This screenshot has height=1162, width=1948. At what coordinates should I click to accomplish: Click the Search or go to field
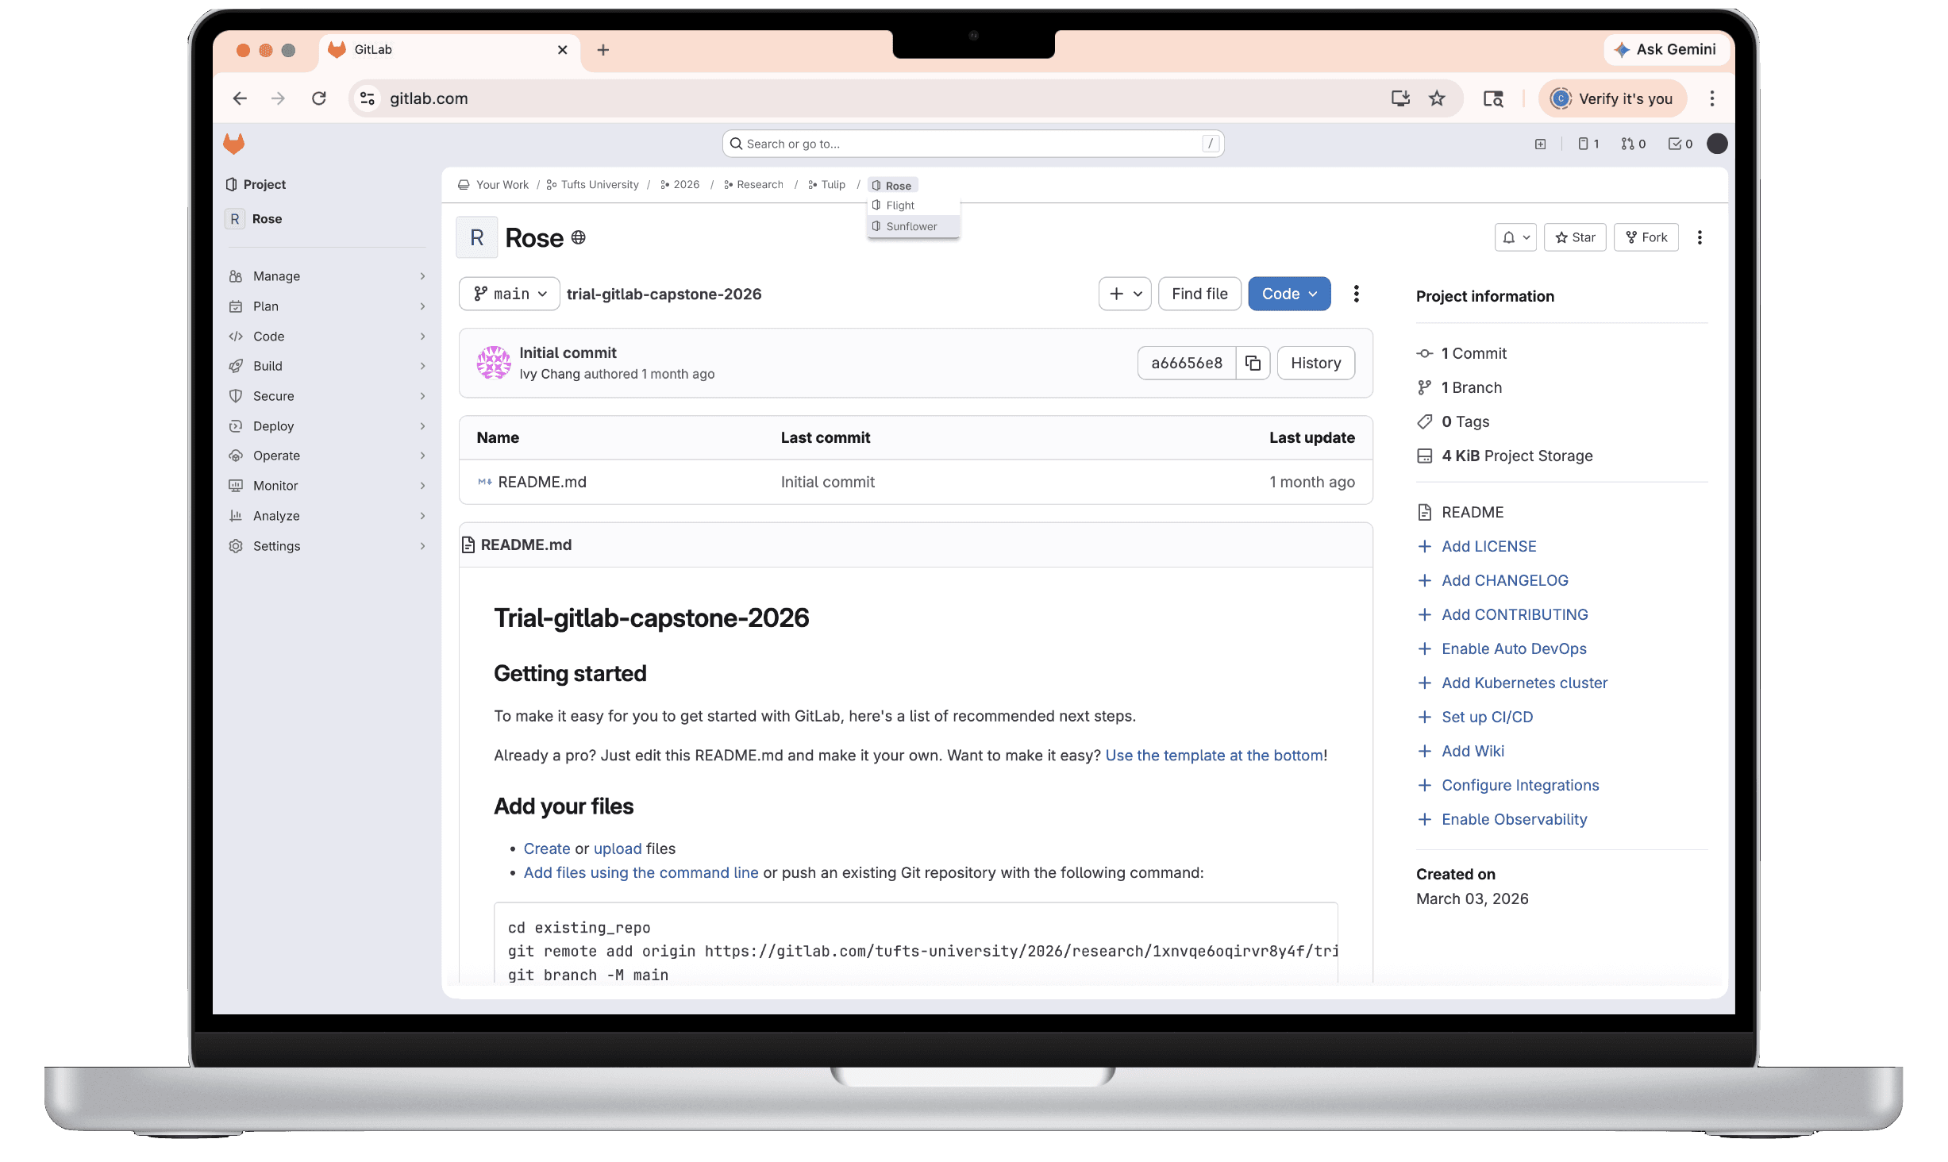[x=972, y=144]
